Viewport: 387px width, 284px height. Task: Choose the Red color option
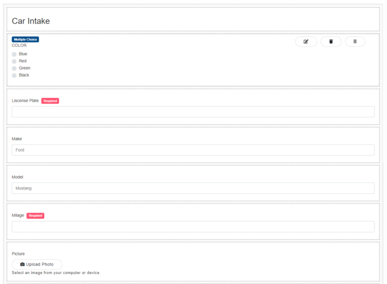tap(14, 61)
